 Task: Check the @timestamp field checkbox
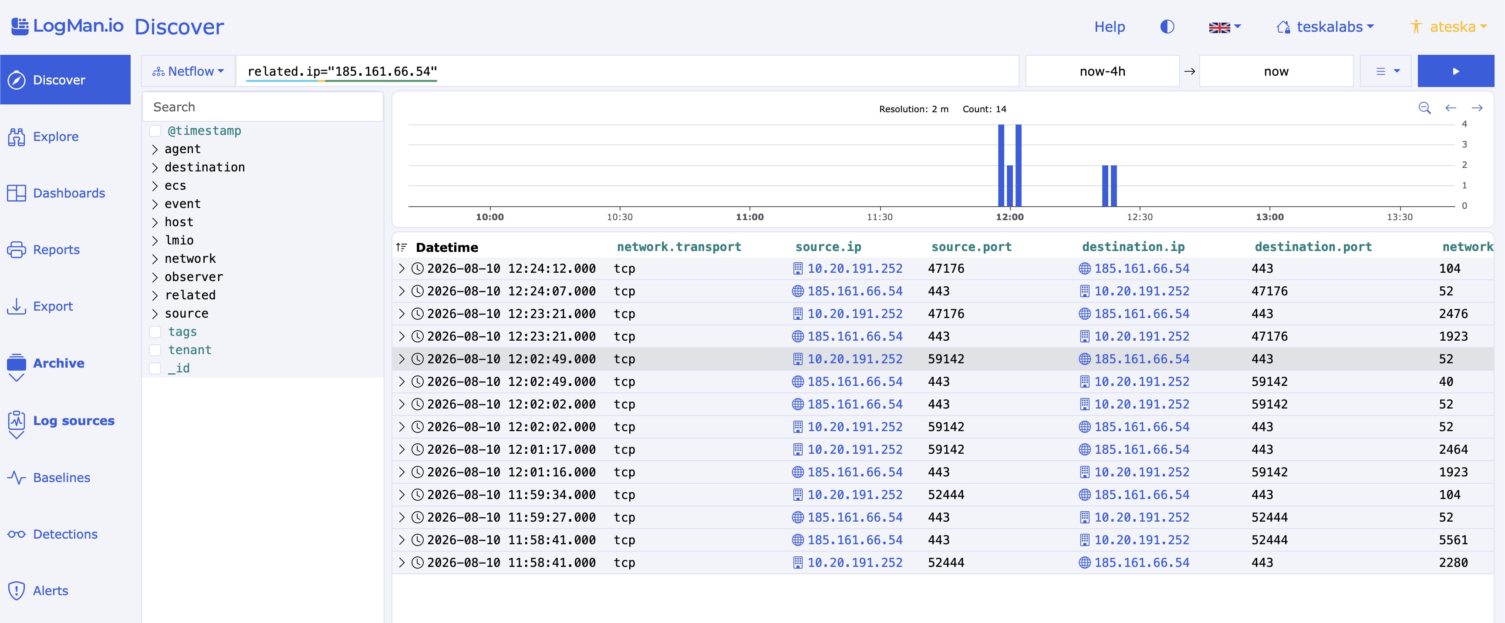(155, 131)
